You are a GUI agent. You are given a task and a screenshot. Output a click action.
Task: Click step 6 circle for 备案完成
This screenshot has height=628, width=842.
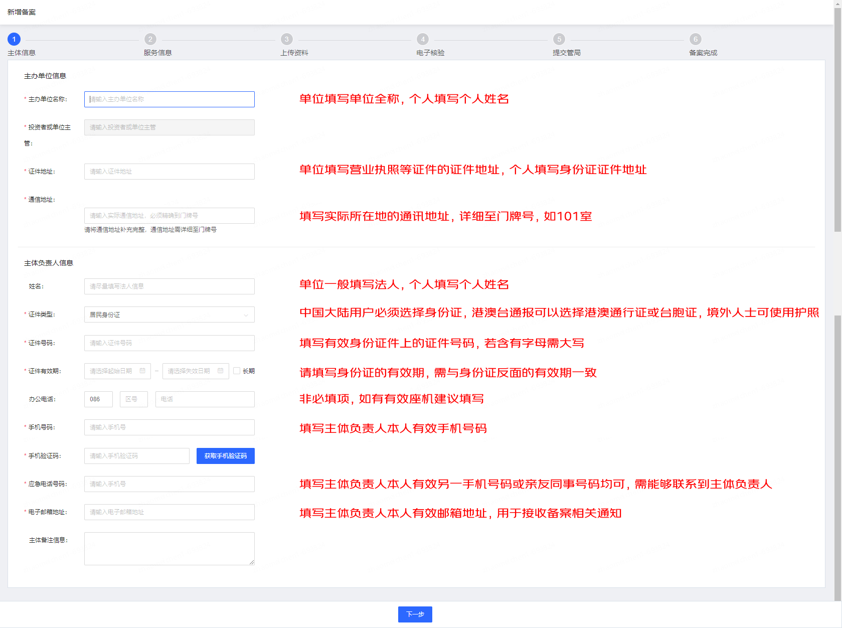[696, 39]
